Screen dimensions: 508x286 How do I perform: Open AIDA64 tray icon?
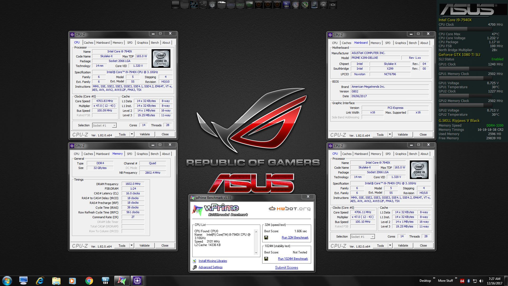(462, 281)
